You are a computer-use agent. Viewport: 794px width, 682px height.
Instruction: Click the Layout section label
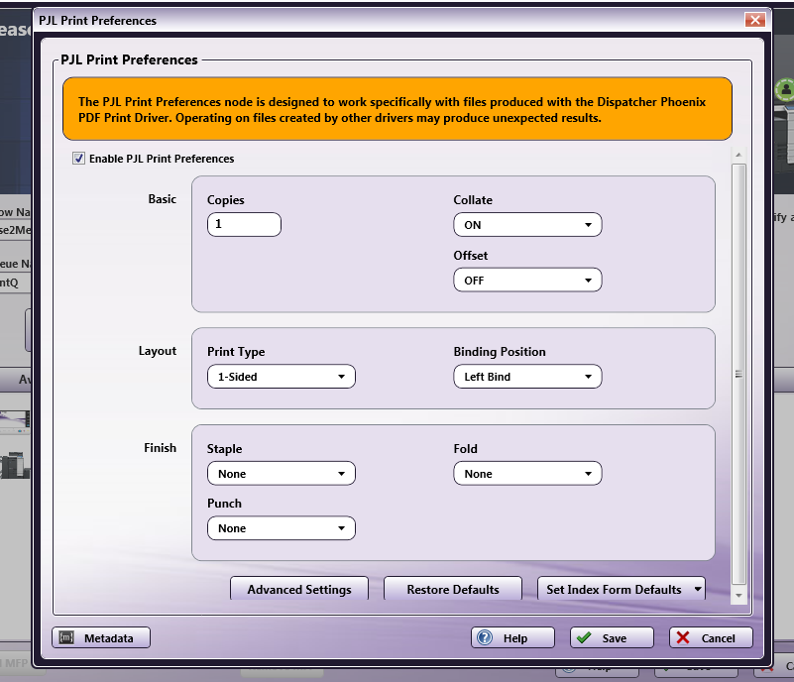point(158,351)
